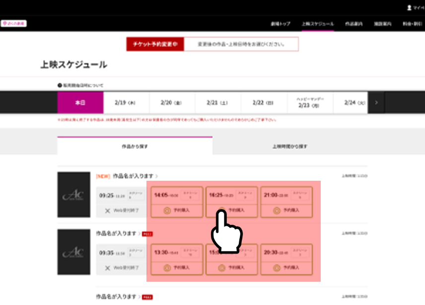425x305 pixels.
Task: Click the purchase icon under 13:30
Action: (x=167, y=268)
